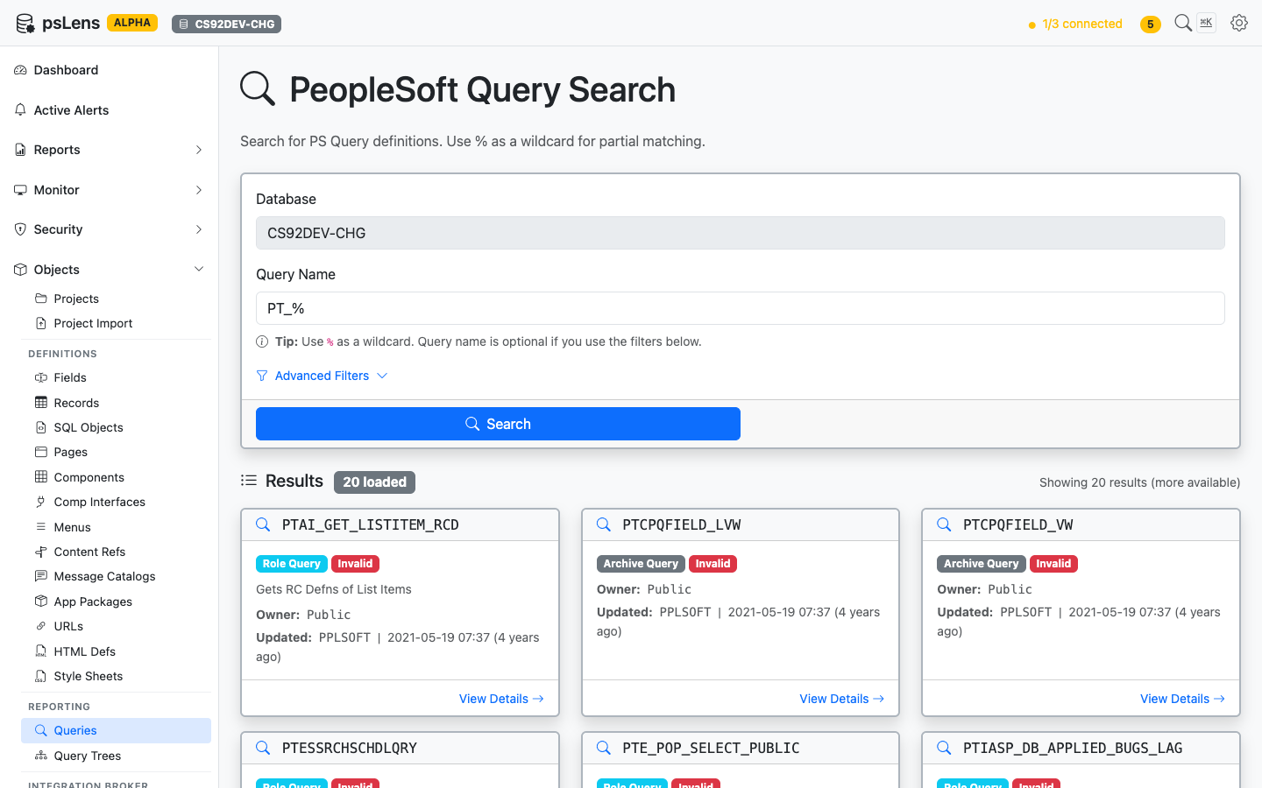This screenshot has width=1262, height=788.
Task: Click the Content Refs signpost icon
Action: 40,552
